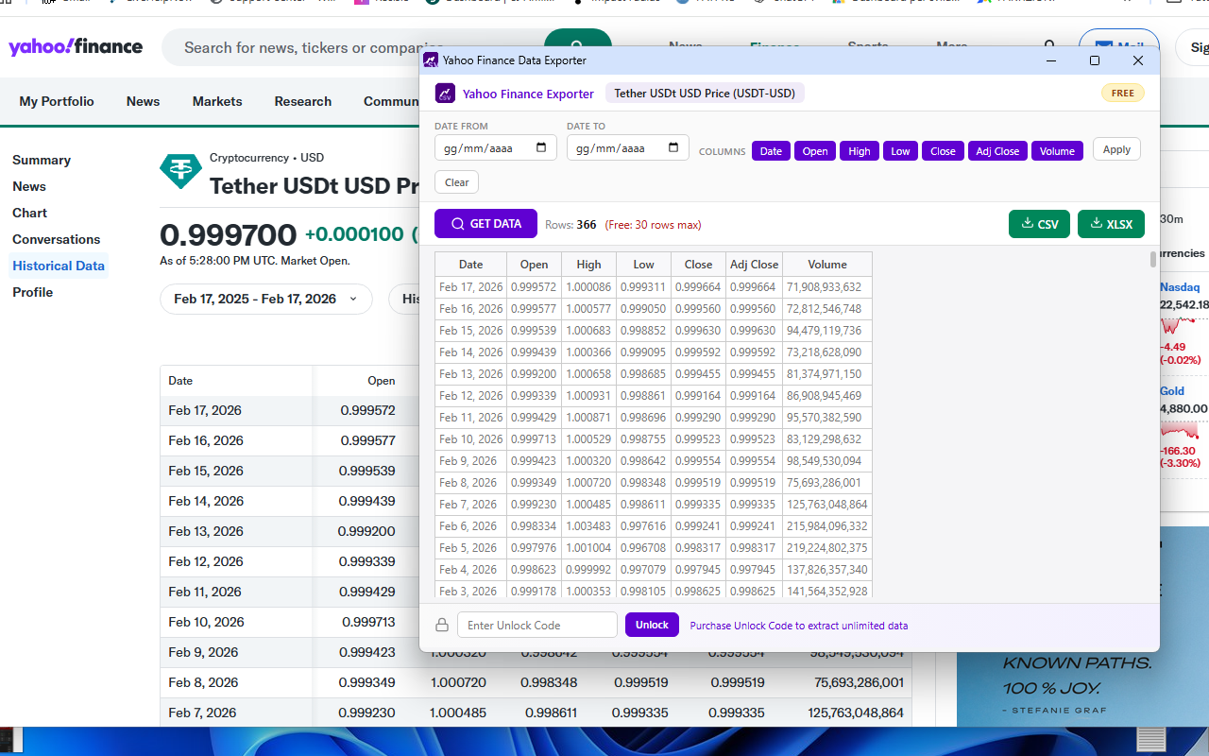Click the GET DATA button
Viewport: 1209px width, 756px height.
[485, 223]
